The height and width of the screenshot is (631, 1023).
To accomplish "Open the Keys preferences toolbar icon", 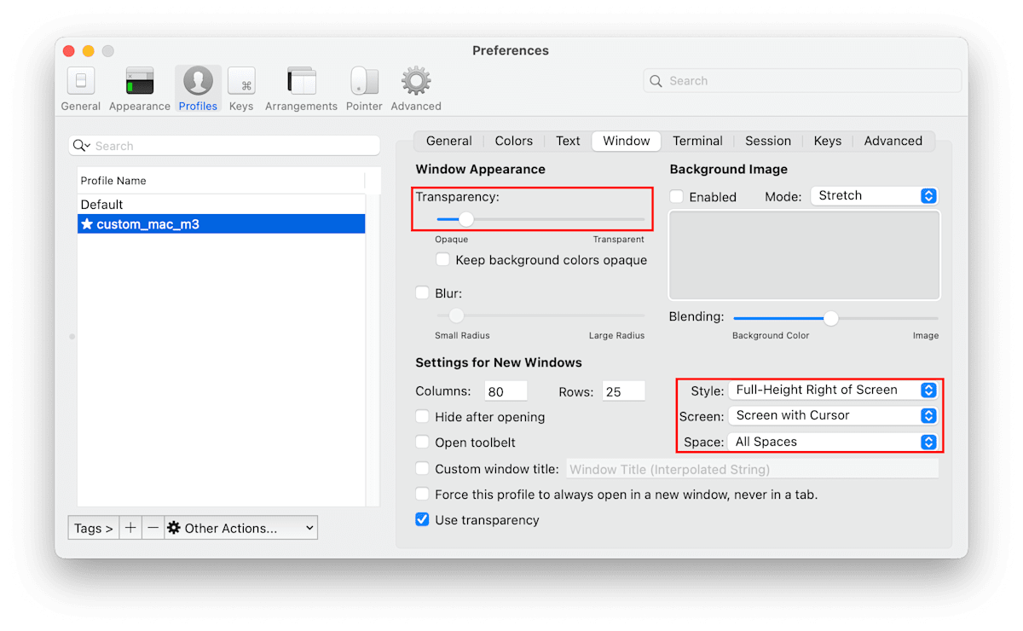I will 241,89.
